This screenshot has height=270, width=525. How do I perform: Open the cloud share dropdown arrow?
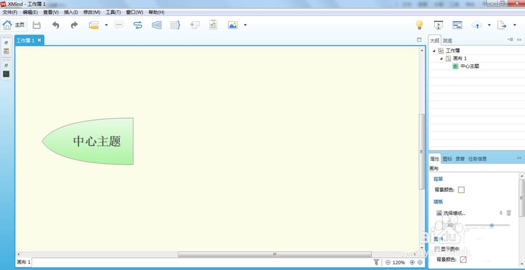click(489, 25)
